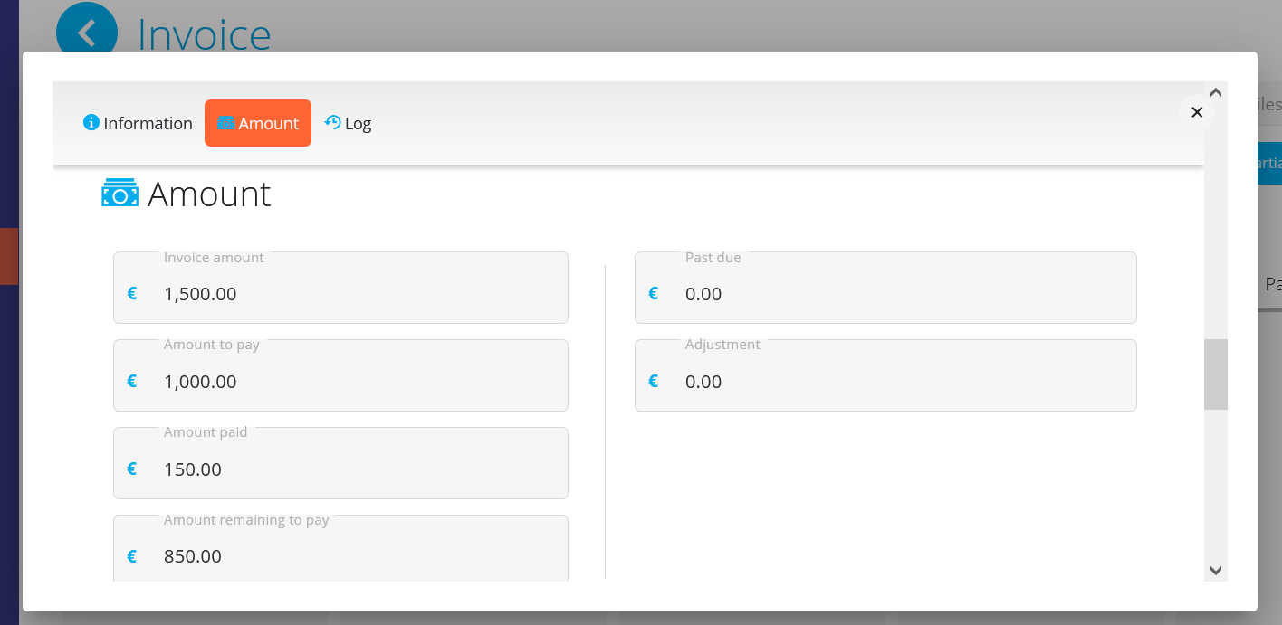Click the scrollbar down arrow
Viewport: 1282px width, 625px height.
pyautogui.click(x=1216, y=571)
